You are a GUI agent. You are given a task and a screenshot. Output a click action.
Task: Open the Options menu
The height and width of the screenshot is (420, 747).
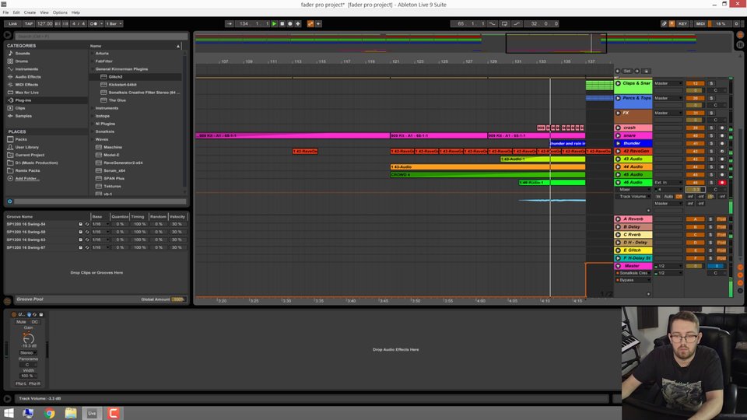tap(60, 12)
